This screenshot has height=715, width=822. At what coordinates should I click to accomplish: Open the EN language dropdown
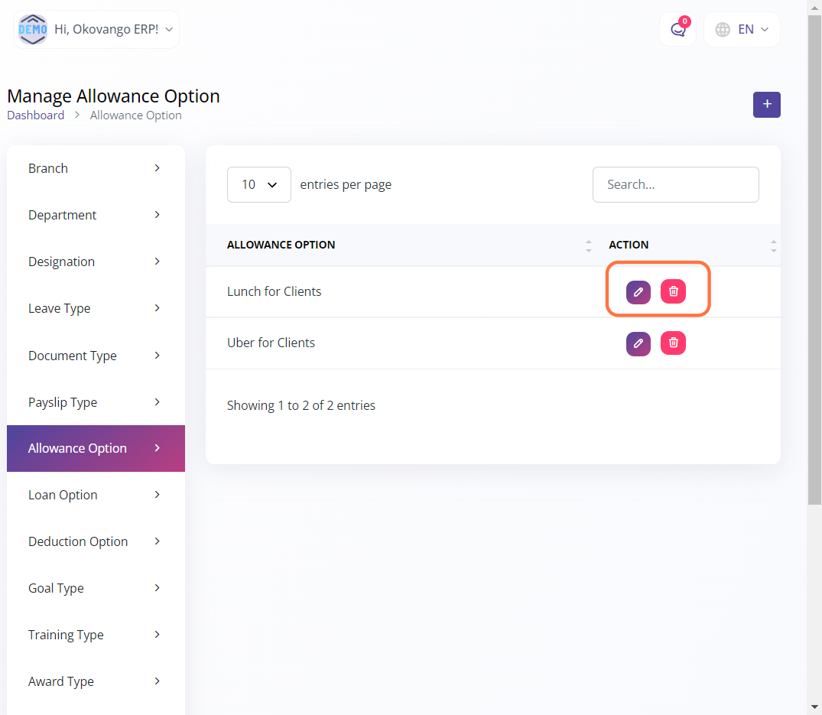[x=742, y=30]
